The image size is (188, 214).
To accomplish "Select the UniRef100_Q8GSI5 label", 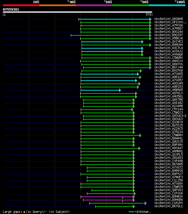I will coord(169,142).
